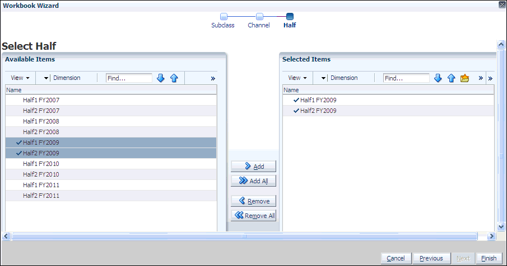The width and height of the screenshot is (507, 266).
Task: Click Finish to complete the wizard
Action: click(489, 258)
